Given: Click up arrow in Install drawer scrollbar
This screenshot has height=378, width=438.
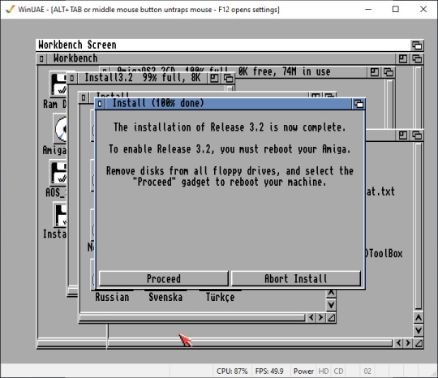Looking at the screenshot, I should pyautogui.click(x=331, y=293).
